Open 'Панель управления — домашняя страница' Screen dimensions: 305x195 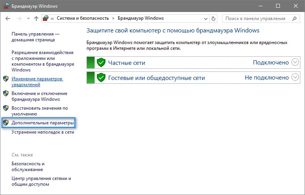[36, 37]
